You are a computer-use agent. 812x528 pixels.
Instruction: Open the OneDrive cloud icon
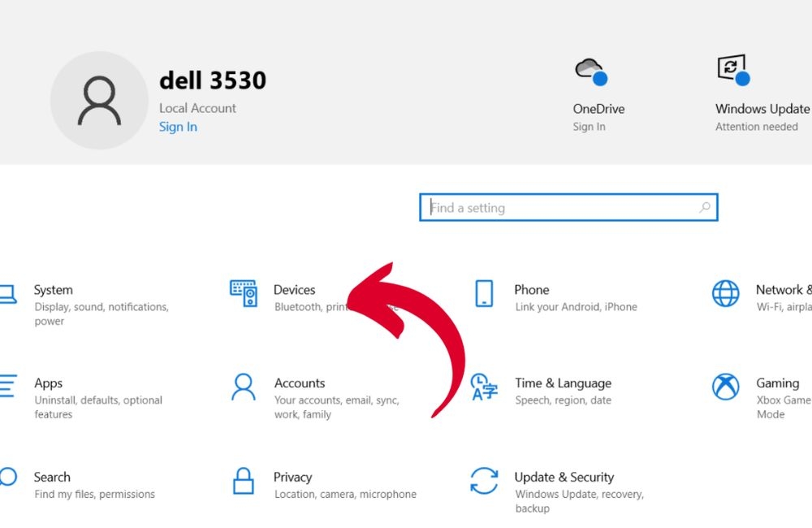tap(591, 71)
